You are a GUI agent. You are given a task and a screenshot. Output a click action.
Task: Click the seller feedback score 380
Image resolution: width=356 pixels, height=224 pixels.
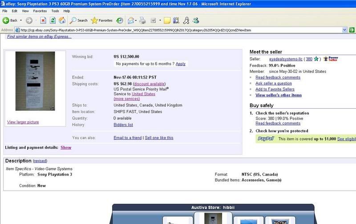pos(309,59)
